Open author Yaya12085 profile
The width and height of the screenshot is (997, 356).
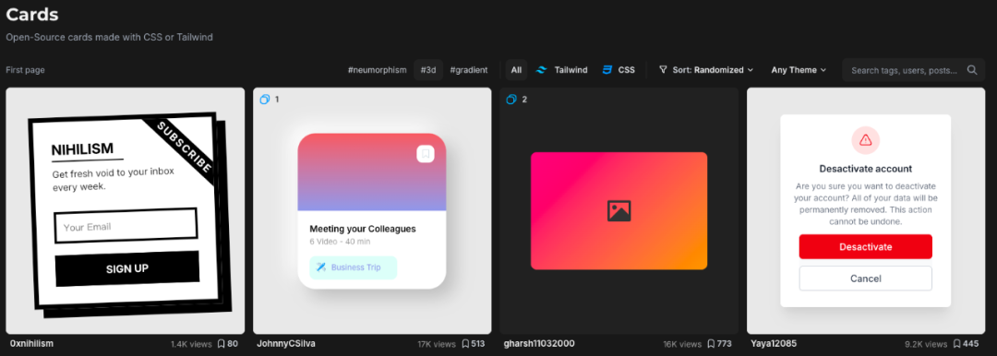(x=774, y=344)
